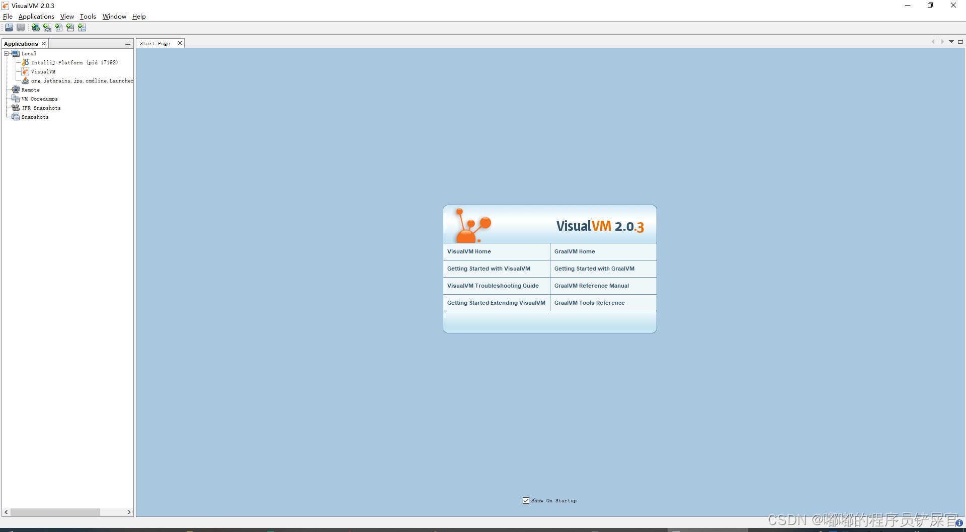Click the Snapshots node icon
The height and width of the screenshot is (532, 966).
click(16, 117)
